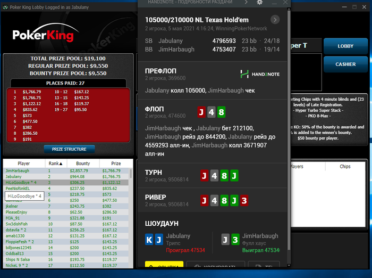
Task: Select billjones12345 in the standings
Action: pos(66,248)
